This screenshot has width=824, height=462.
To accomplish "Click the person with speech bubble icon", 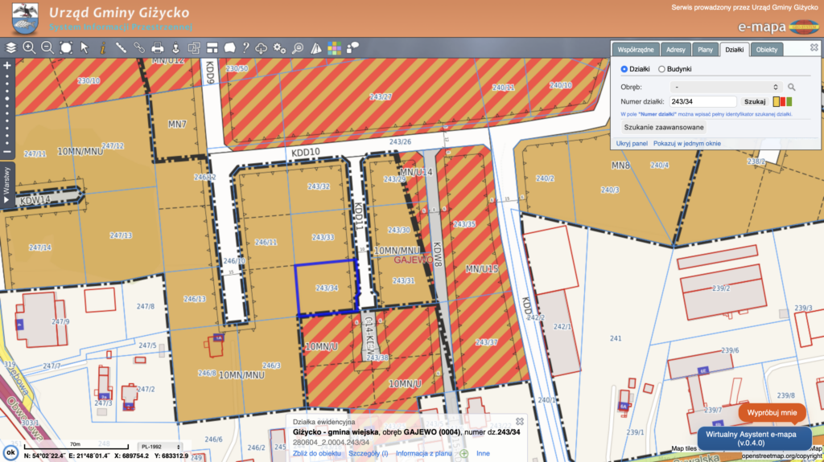I will click(352, 47).
